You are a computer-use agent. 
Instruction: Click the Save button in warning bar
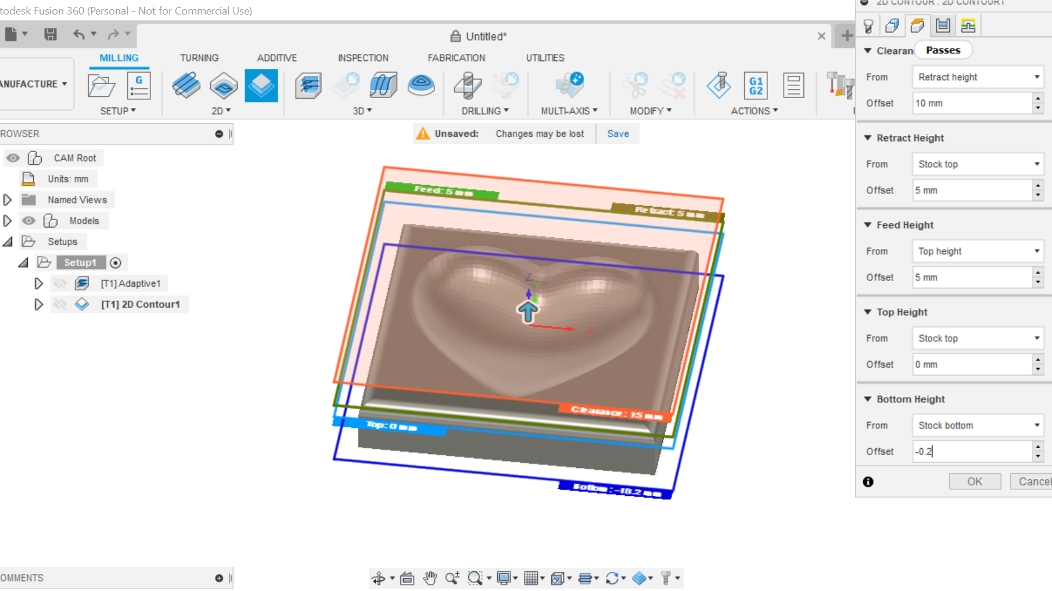[x=617, y=134]
